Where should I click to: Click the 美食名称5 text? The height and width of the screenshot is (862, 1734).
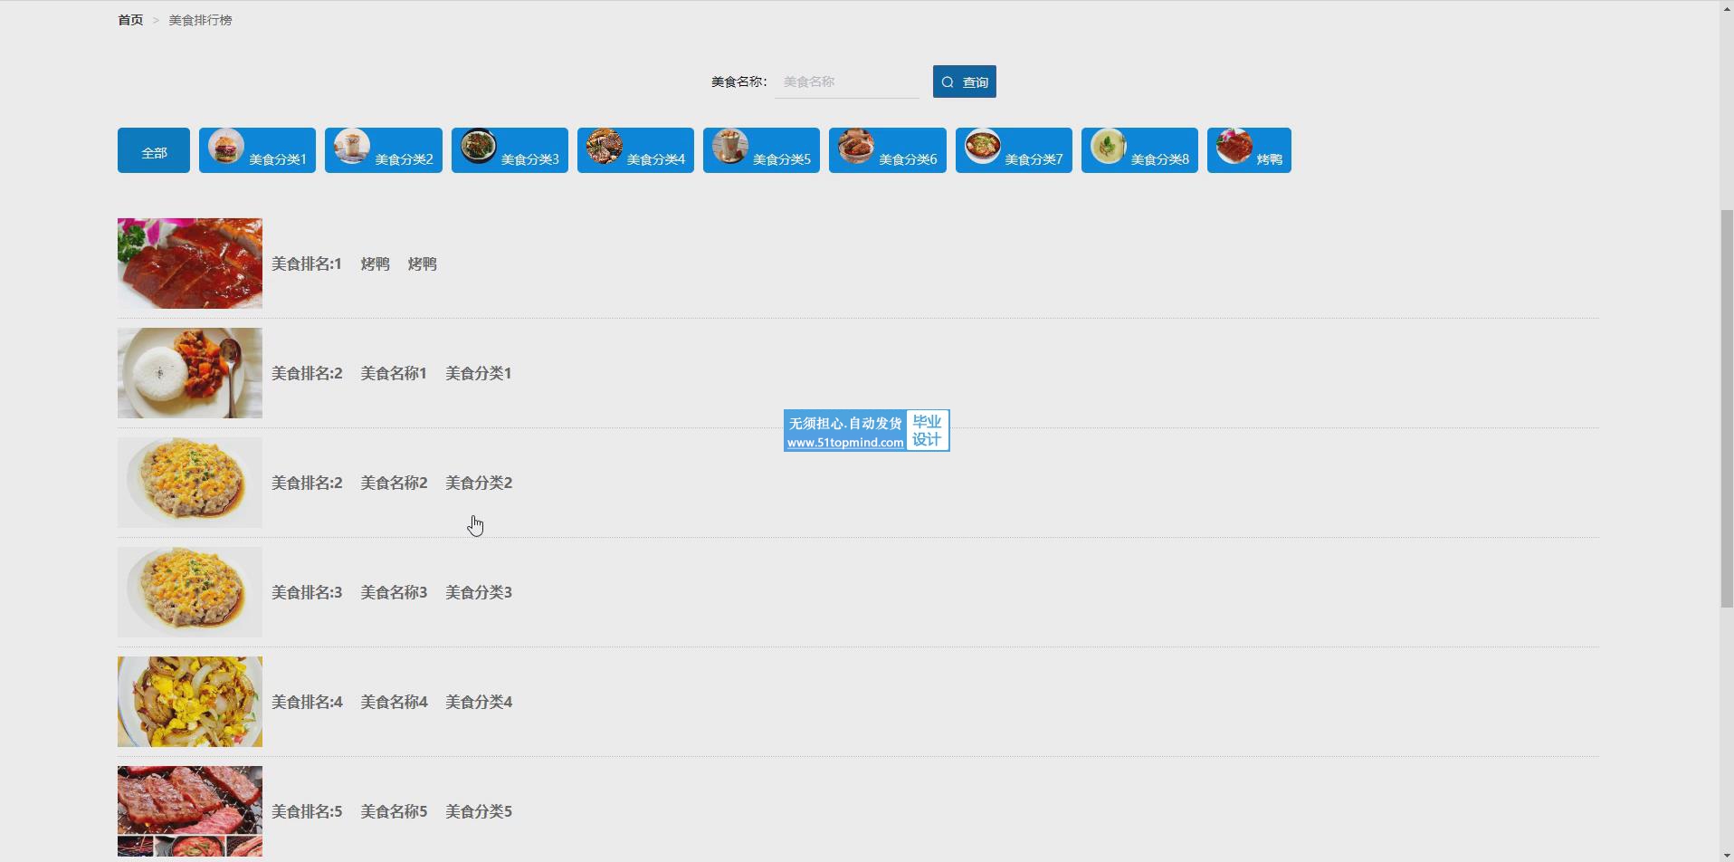click(x=394, y=812)
